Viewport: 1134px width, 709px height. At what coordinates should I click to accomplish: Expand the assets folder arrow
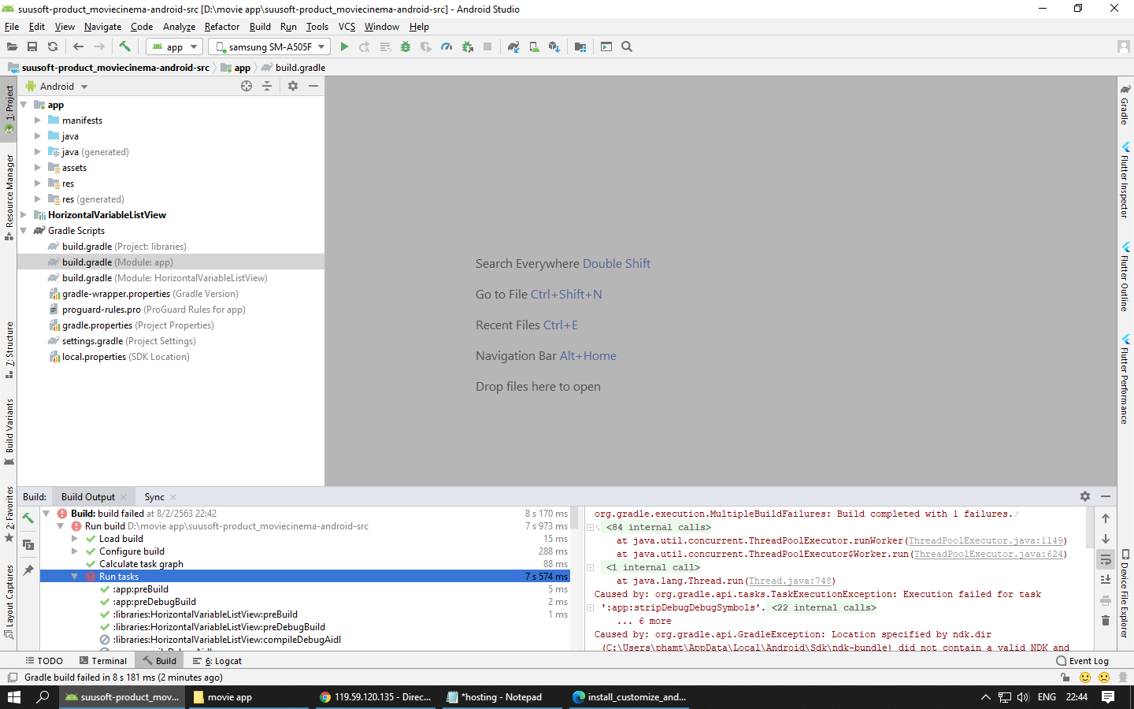click(x=37, y=168)
